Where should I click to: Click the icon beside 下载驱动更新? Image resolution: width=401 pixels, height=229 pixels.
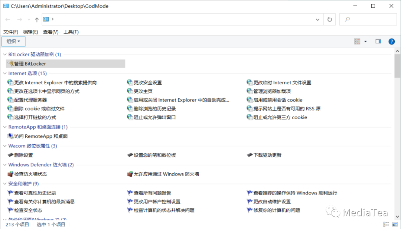point(250,155)
